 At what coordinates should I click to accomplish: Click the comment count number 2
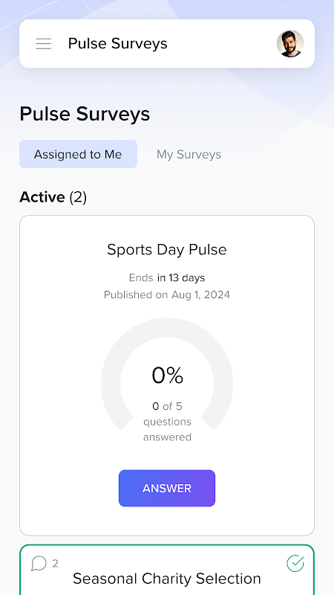55,564
